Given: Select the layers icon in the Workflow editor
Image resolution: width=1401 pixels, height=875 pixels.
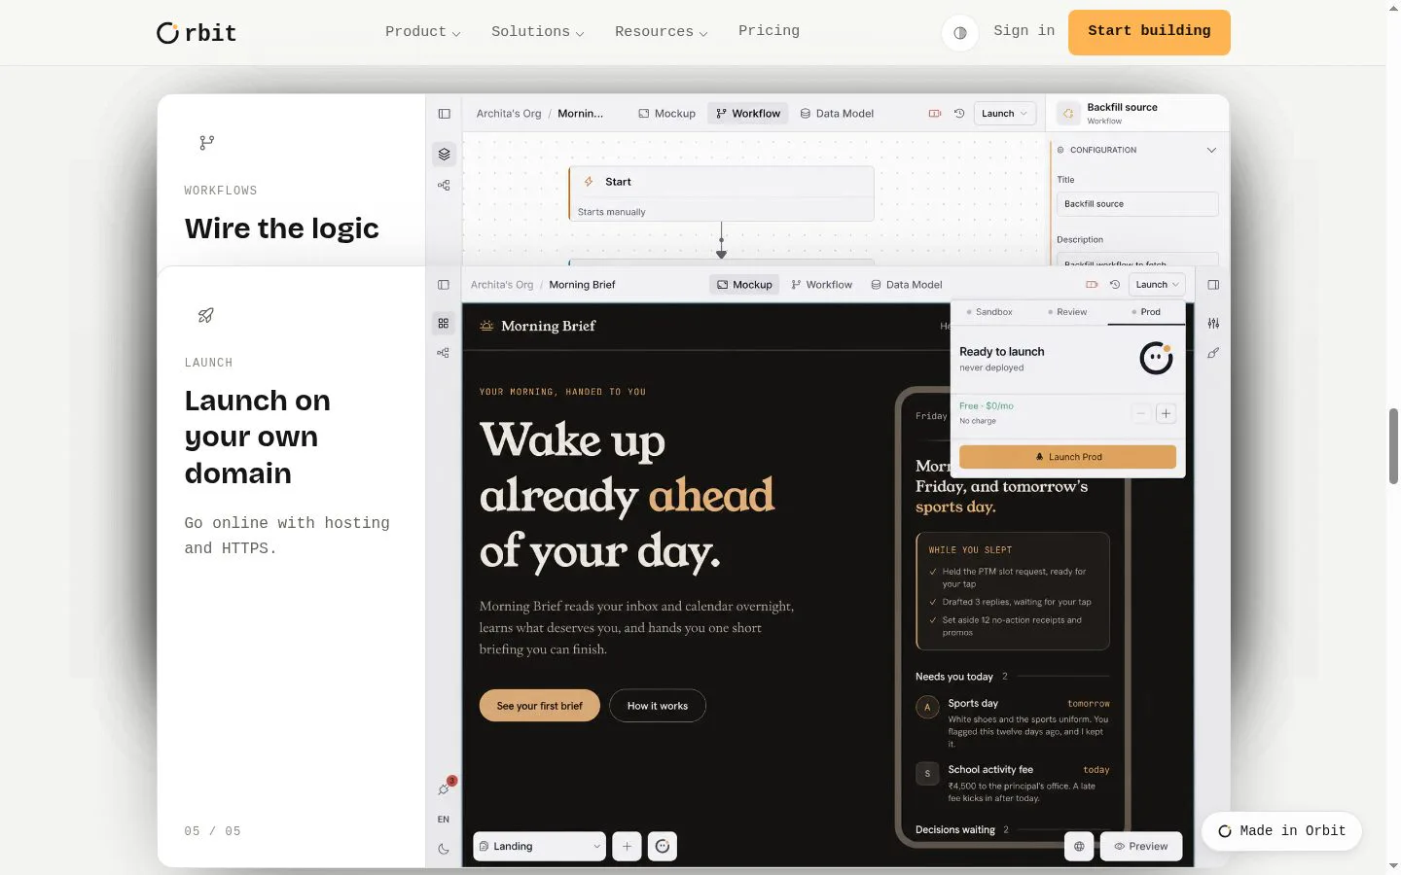Looking at the screenshot, I should [444, 154].
